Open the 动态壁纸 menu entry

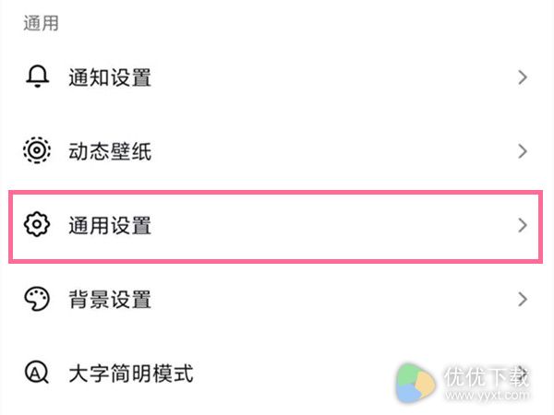coord(277,151)
